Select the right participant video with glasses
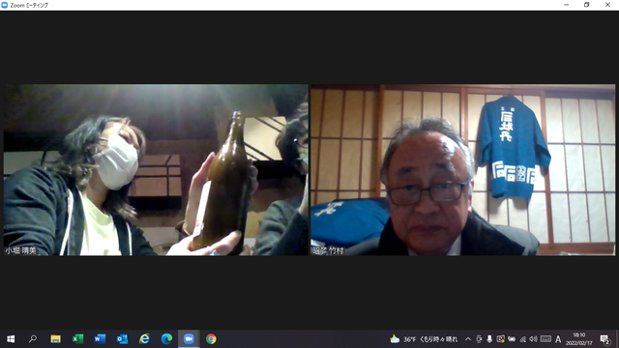Viewport: 619px width, 348px height. (x=462, y=170)
